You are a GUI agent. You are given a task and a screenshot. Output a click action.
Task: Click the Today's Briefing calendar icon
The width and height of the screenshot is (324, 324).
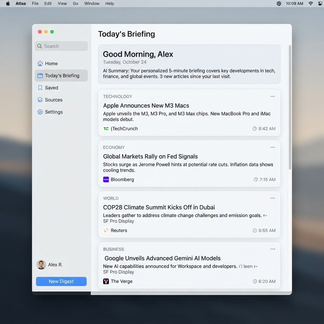coord(40,76)
